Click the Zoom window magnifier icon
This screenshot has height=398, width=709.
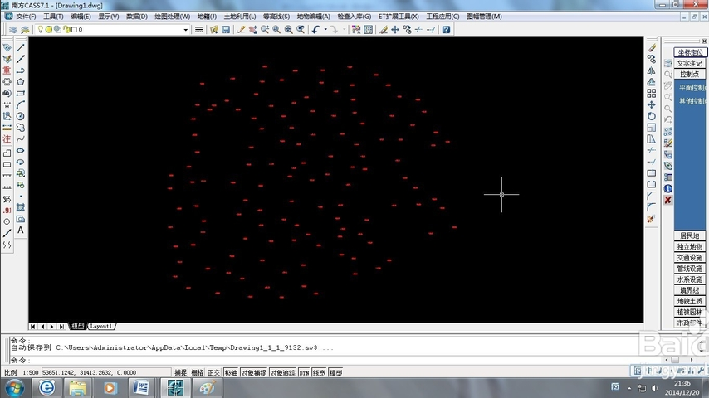click(276, 29)
